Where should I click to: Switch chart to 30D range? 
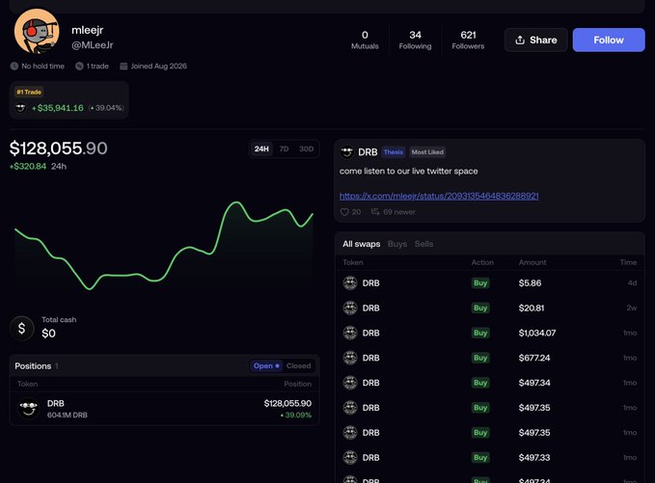306,149
